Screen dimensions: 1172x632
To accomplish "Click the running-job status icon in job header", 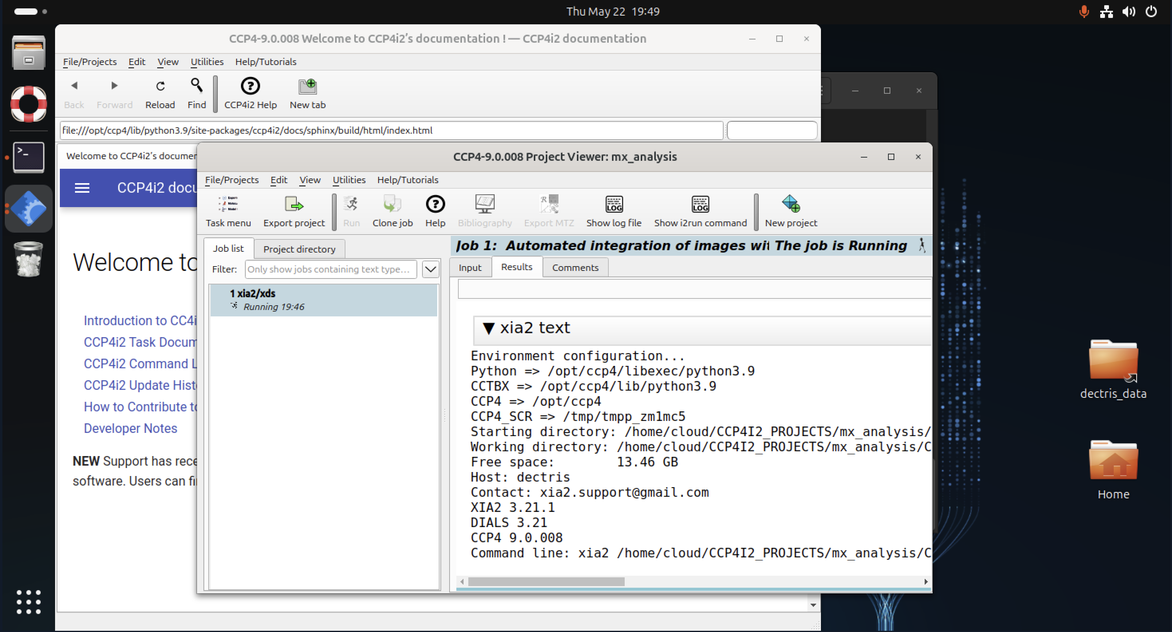I will point(922,245).
